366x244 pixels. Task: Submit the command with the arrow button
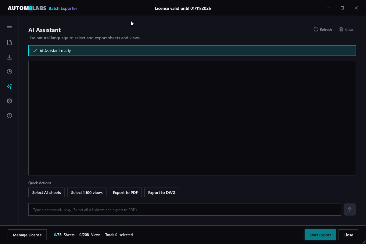tap(350, 209)
